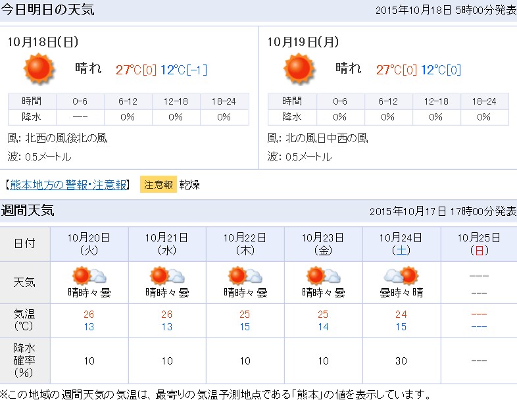Click October 18's high temperature 27℃[0]

coord(136,70)
